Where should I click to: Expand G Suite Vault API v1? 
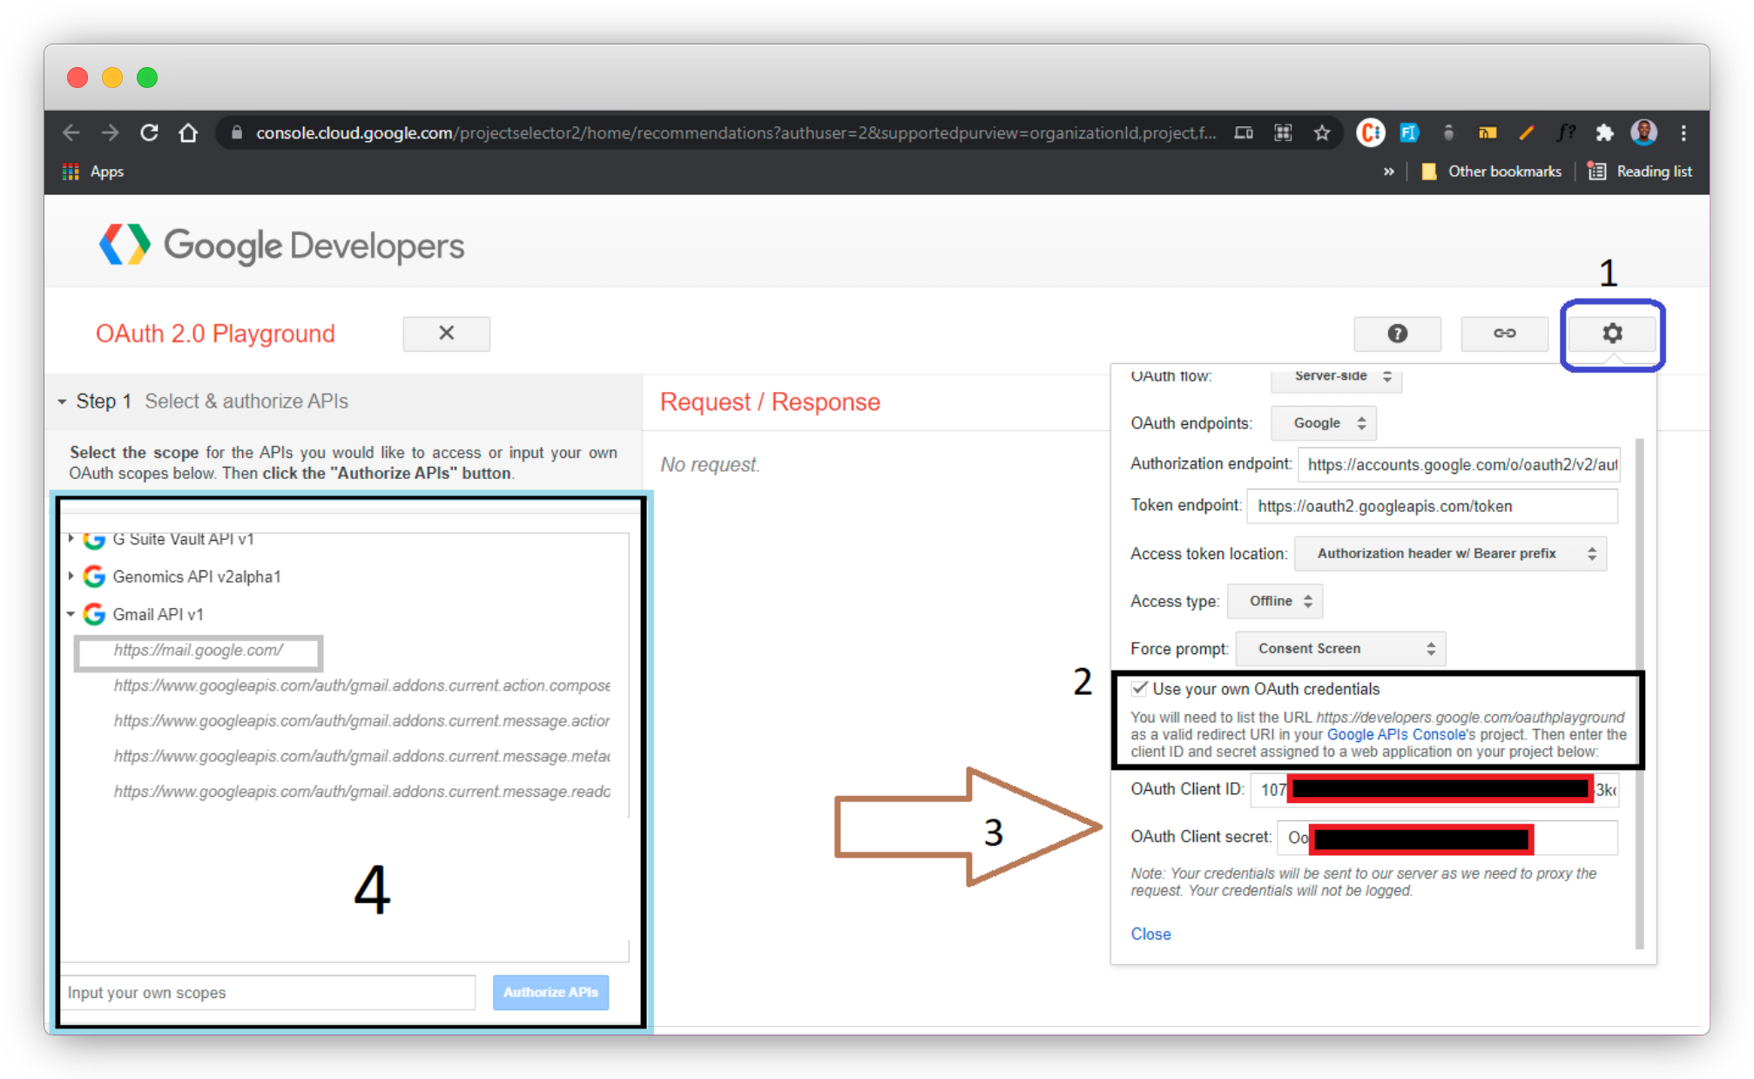pos(71,539)
